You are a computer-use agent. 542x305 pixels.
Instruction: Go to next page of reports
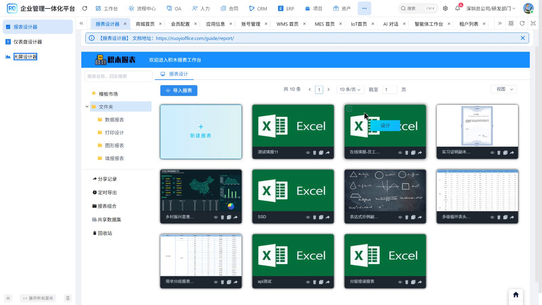tap(328, 89)
